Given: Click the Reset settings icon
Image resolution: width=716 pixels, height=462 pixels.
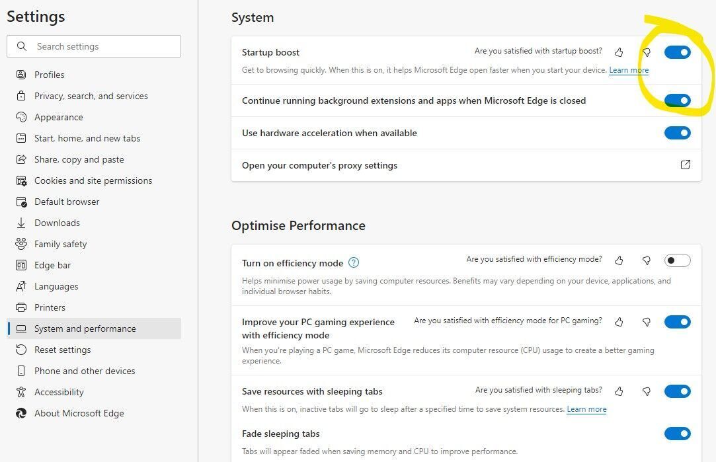Looking at the screenshot, I should (21, 350).
